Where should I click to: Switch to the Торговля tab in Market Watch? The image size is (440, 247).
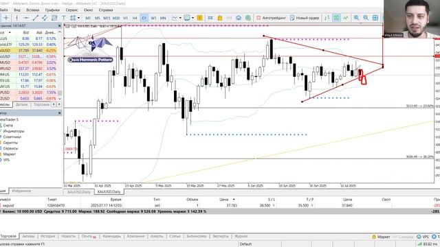pyautogui.click(x=41, y=104)
